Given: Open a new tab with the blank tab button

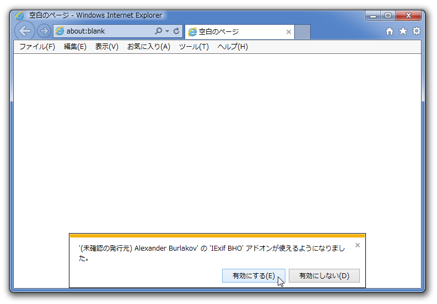Looking at the screenshot, I should coord(303,32).
